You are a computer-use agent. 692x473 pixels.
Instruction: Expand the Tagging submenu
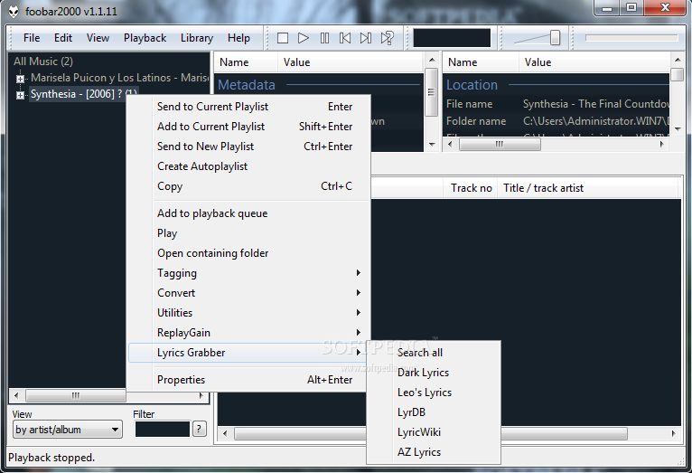coord(249,273)
